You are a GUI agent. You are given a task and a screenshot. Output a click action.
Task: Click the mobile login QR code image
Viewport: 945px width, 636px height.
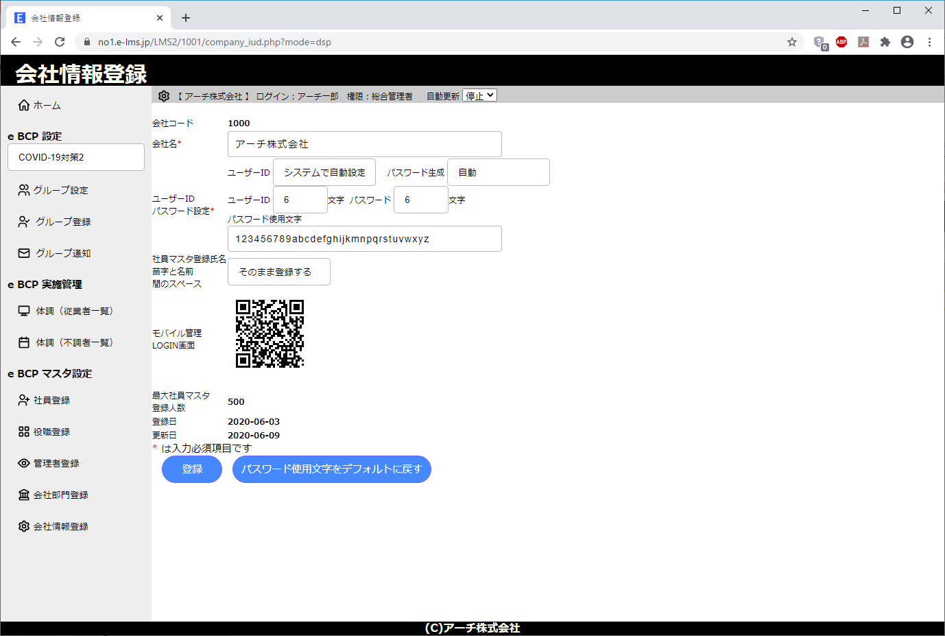270,333
